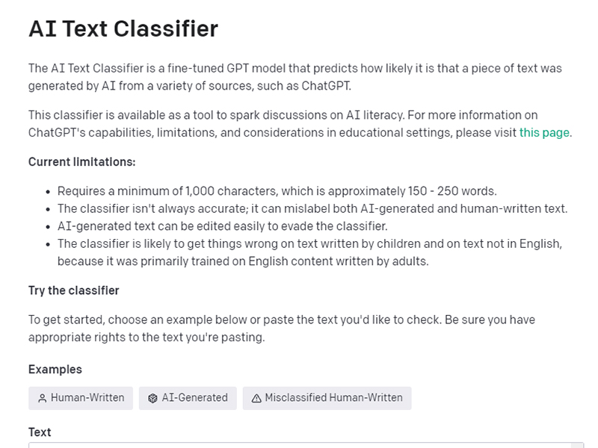
Task: Click the Try the classifier heading
Action: pyautogui.click(x=73, y=290)
